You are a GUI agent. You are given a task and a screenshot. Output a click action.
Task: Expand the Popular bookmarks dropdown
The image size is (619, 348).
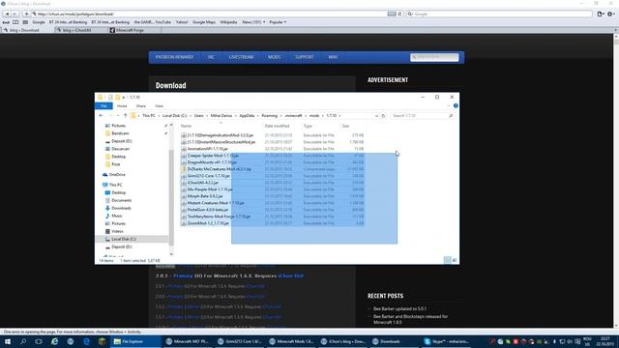[x=278, y=22]
